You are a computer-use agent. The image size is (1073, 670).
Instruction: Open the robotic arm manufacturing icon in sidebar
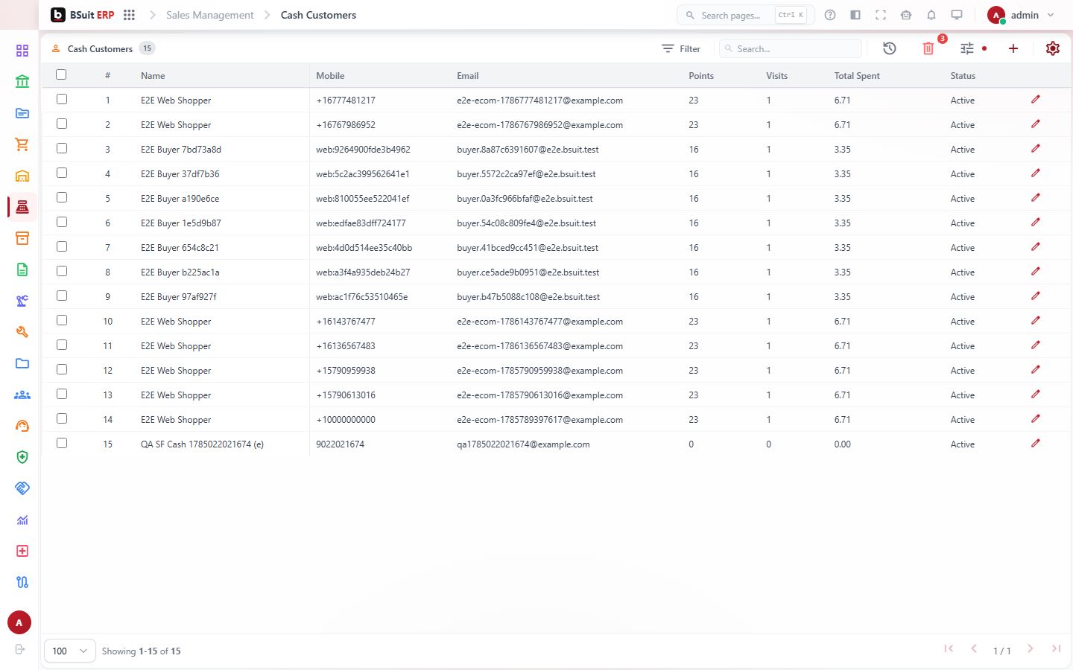point(22,301)
